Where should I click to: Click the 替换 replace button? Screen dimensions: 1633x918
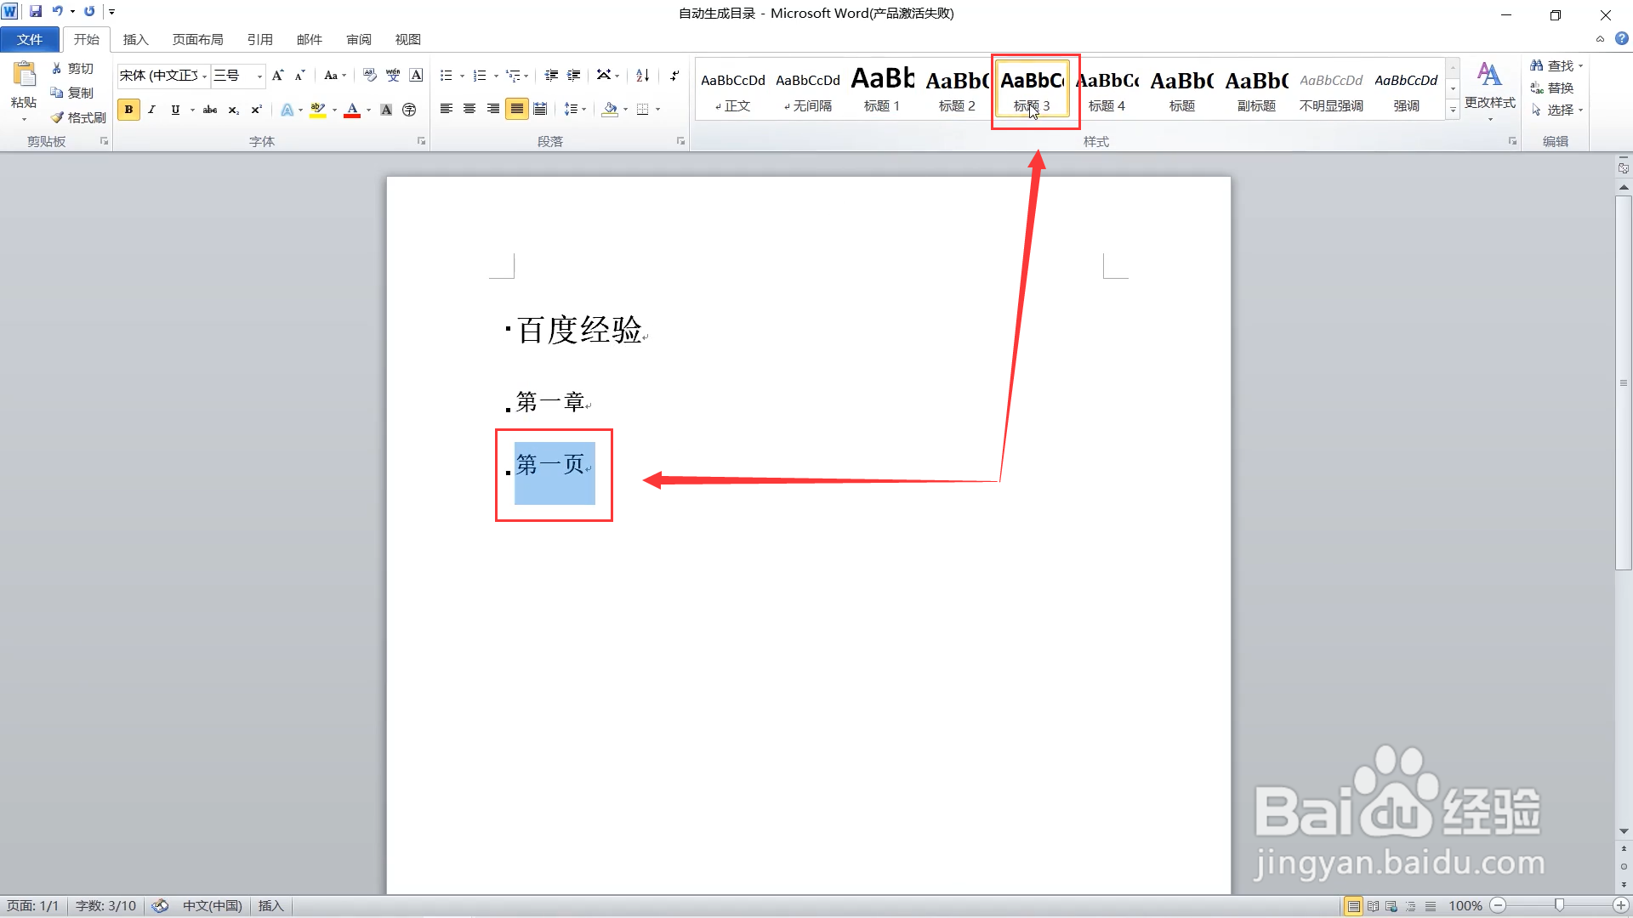pyautogui.click(x=1552, y=88)
